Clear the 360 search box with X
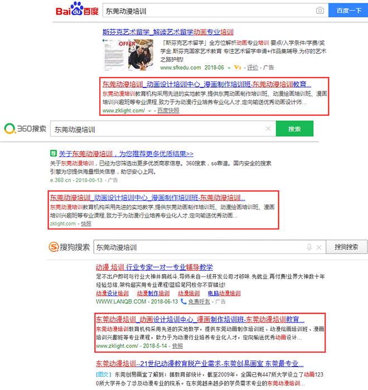This screenshot has width=368, height=390. (268, 129)
